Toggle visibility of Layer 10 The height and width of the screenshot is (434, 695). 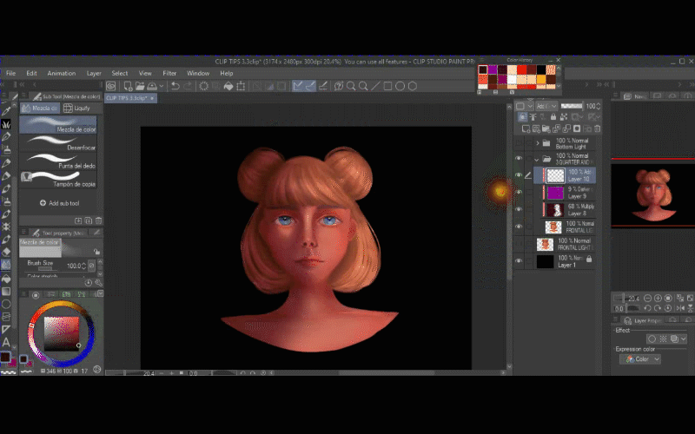coord(519,175)
